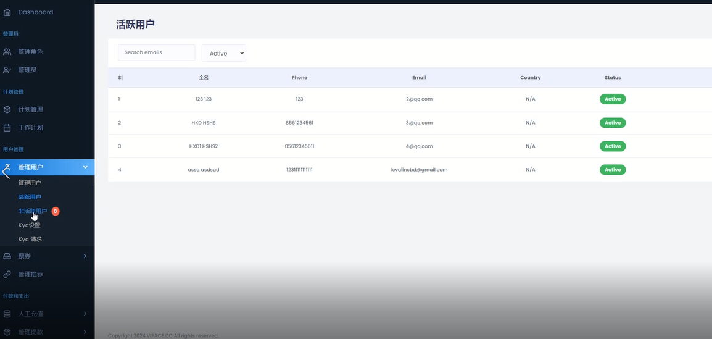
Task: Click Active badge for 3@qq.com row
Action: [613, 123]
